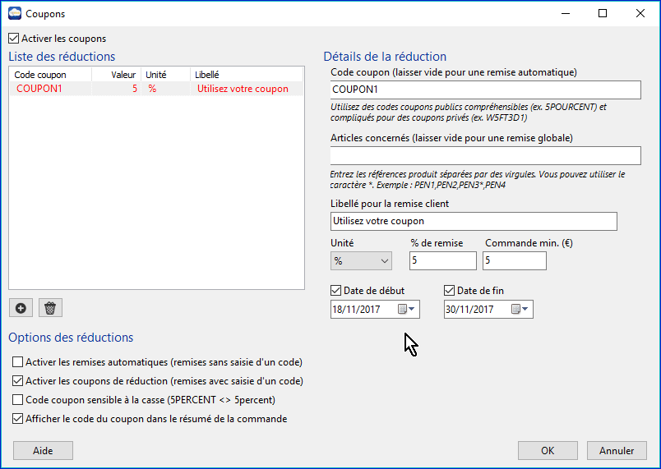Open the start date calendar picker

point(407,310)
